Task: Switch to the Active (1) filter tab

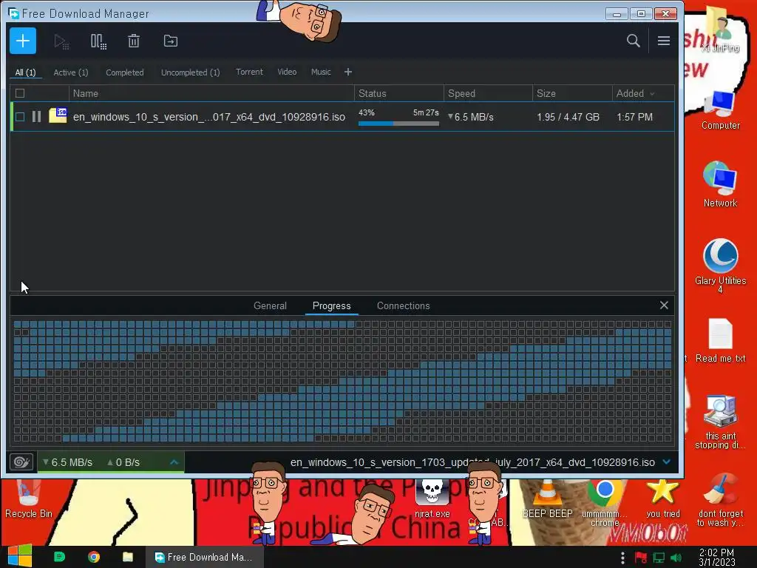Action: click(x=71, y=72)
